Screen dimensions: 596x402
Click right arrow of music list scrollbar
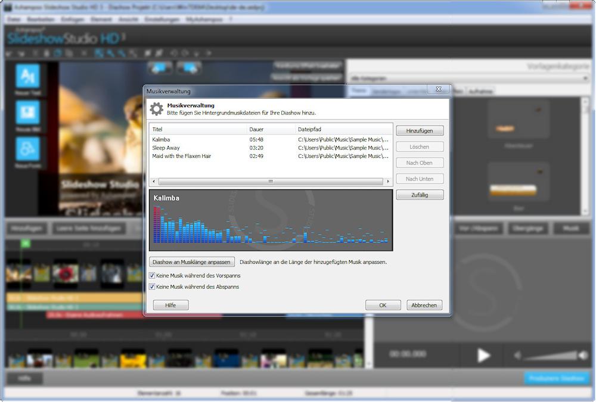click(x=389, y=181)
